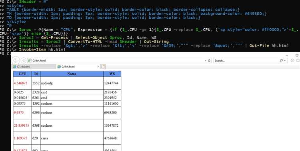Click the audiodg process name

click(47, 83)
